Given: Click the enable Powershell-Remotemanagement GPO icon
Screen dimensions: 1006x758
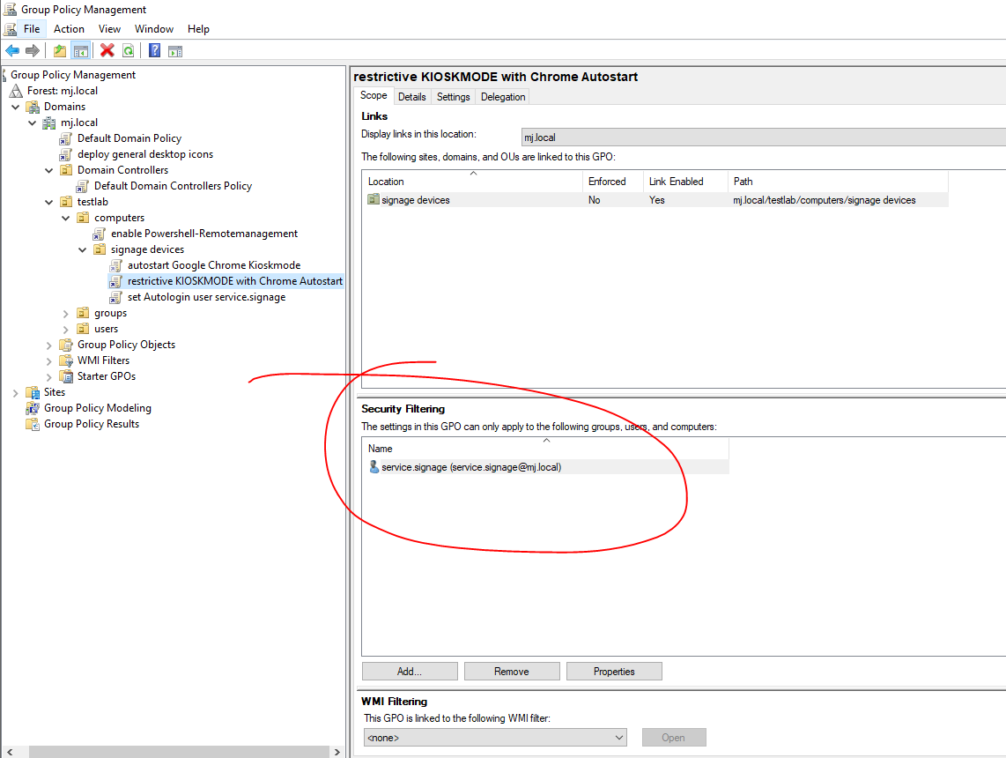Looking at the screenshot, I should 99,234.
